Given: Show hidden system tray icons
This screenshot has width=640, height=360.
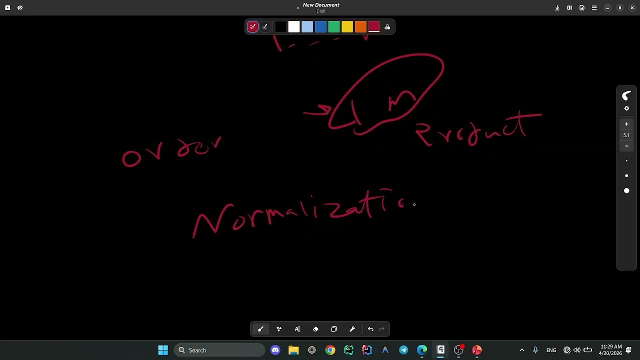Looking at the screenshot, I should [522, 350].
